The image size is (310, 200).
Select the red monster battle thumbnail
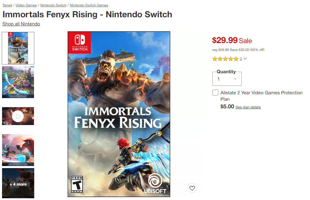[x=18, y=150]
